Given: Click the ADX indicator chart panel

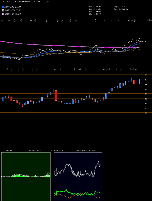Looking at the screenshot, I should [x=78, y=177].
